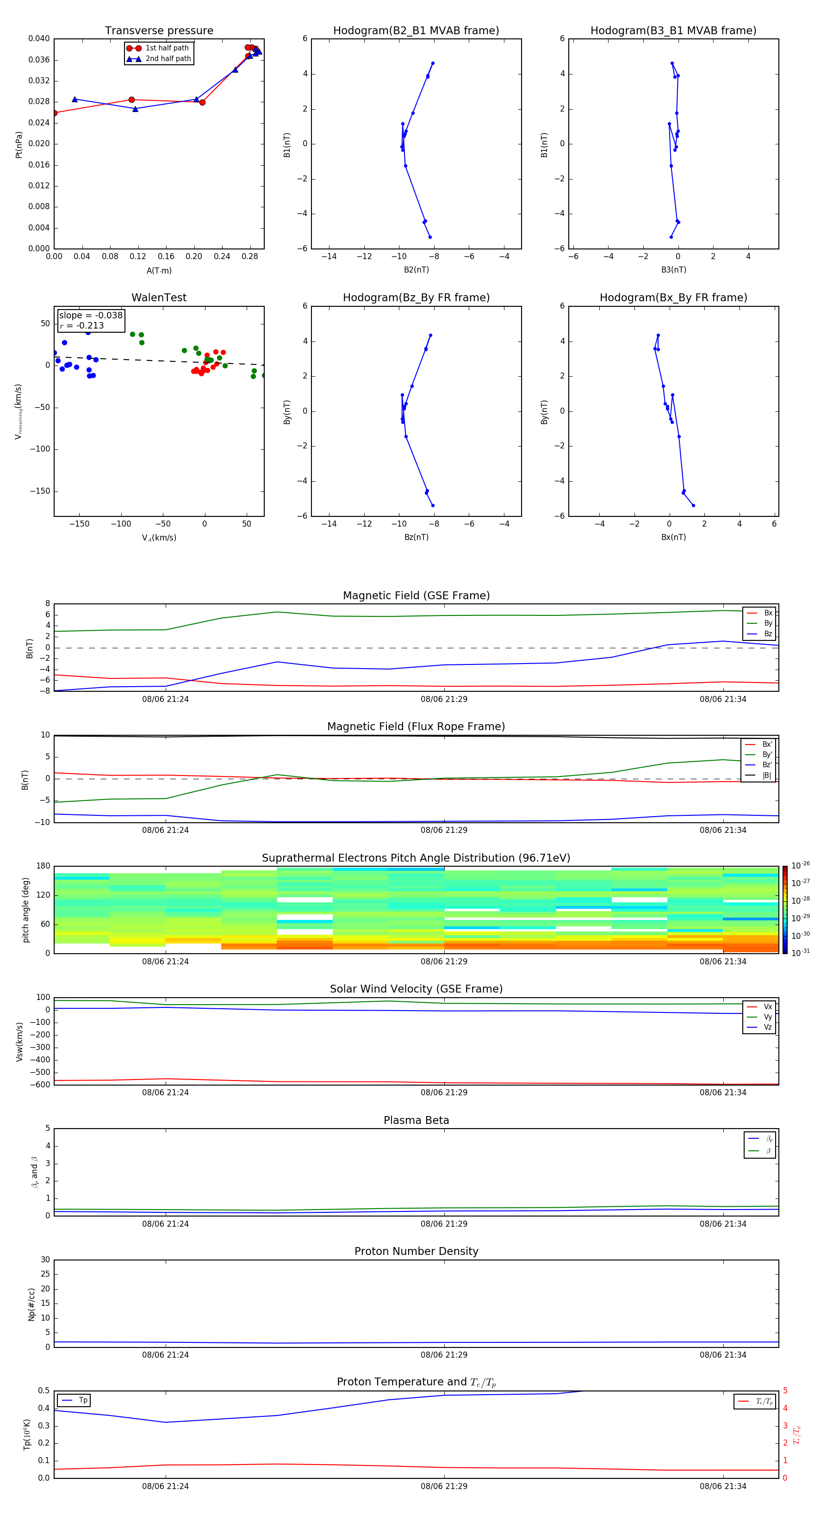Select the Bx legend entry in the GSE magnetic field plot
Image resolution: width=833 pixels, height=1527 pixels.
coord(759,613)
